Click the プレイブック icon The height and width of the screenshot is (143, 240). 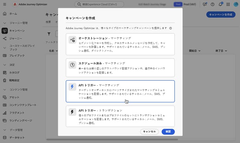[x=5, y=56]
